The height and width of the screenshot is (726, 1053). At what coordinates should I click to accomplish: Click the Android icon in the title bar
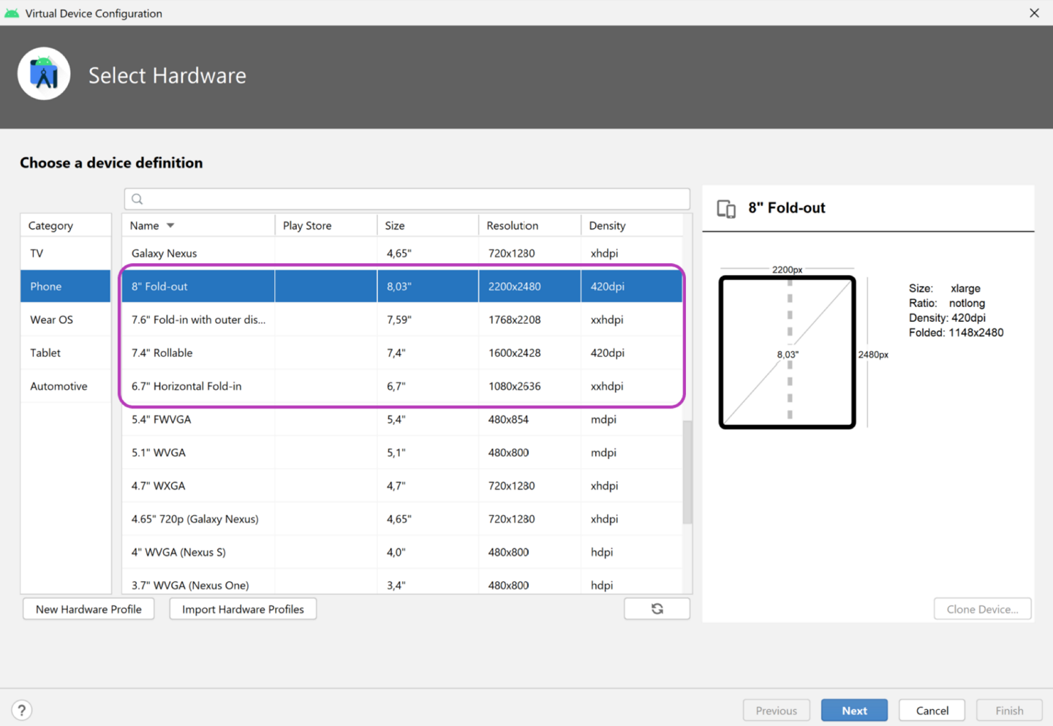point(11,12)
